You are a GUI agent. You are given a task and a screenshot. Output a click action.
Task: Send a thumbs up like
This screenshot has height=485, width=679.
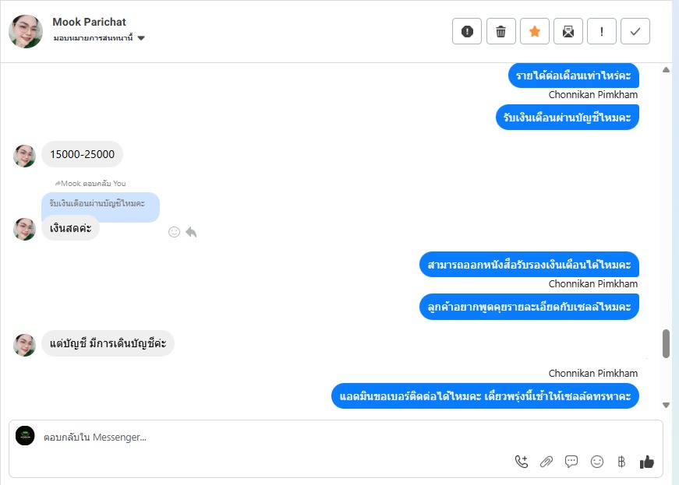[x=646, y=462]
